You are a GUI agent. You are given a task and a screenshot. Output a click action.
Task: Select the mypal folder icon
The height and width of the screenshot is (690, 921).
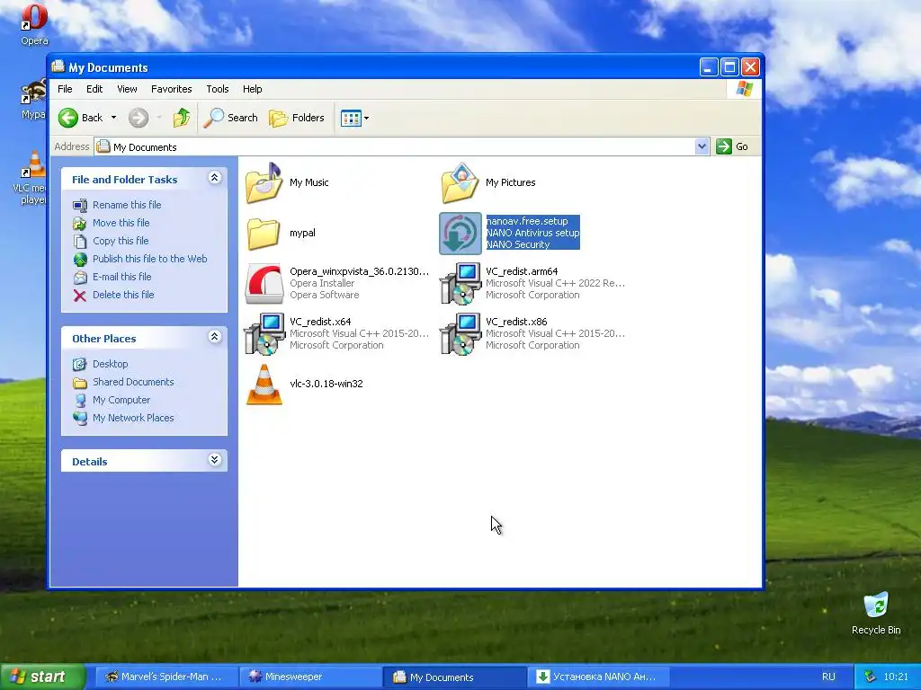264,234
